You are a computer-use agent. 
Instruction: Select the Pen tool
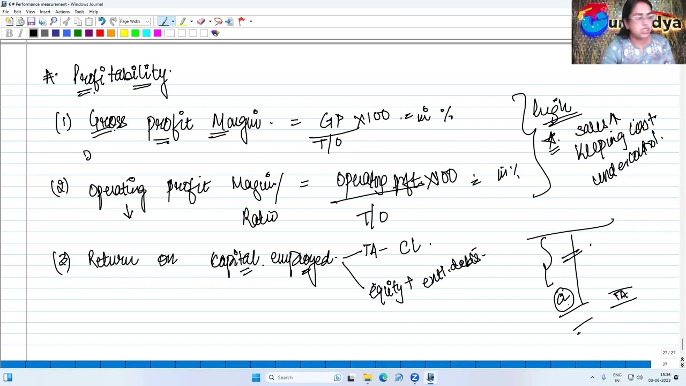coord(163,21)
